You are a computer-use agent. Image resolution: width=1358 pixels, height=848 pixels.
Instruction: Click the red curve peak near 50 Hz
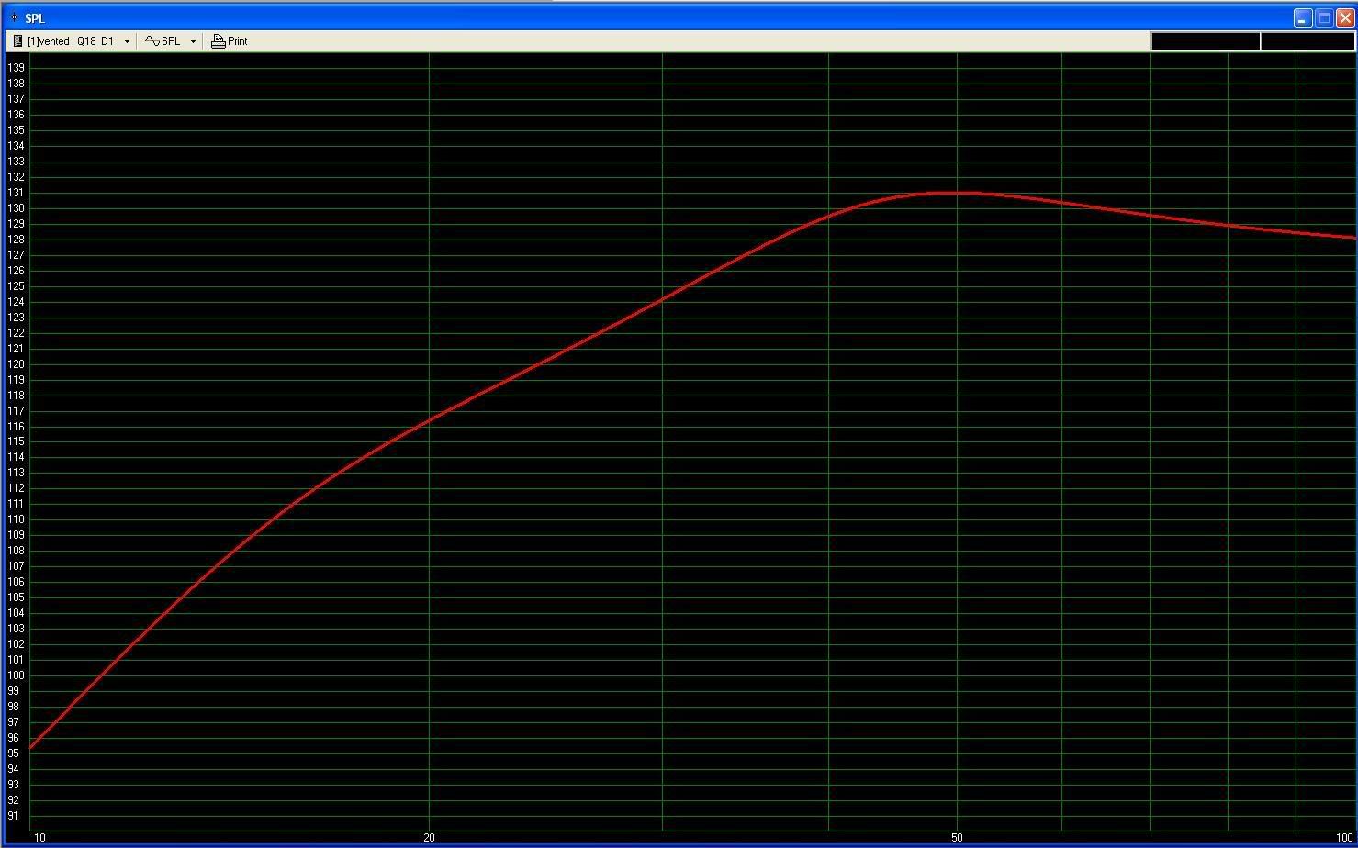955,193
